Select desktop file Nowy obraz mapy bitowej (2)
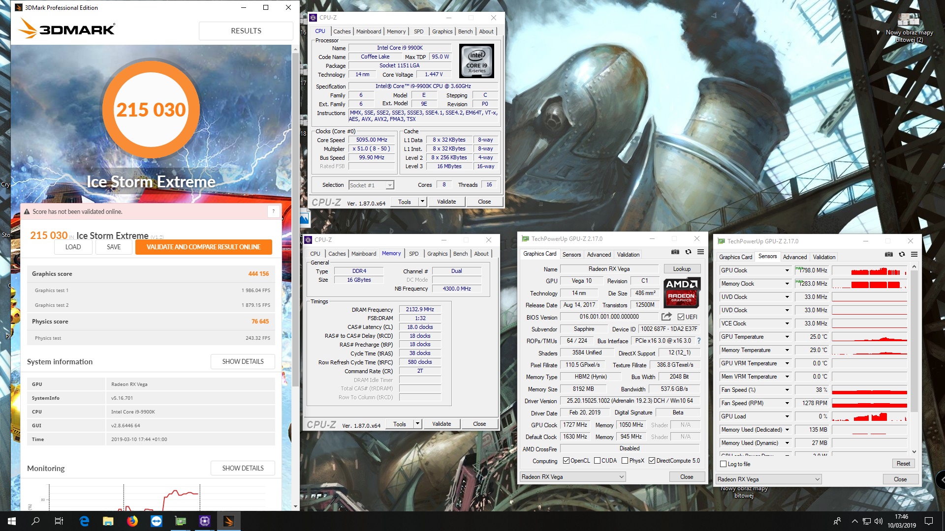The height and width of the screenshot is (531, 945). coord(909,28)
